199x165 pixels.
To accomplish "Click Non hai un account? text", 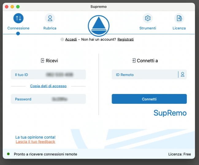I will click(98, 39).
